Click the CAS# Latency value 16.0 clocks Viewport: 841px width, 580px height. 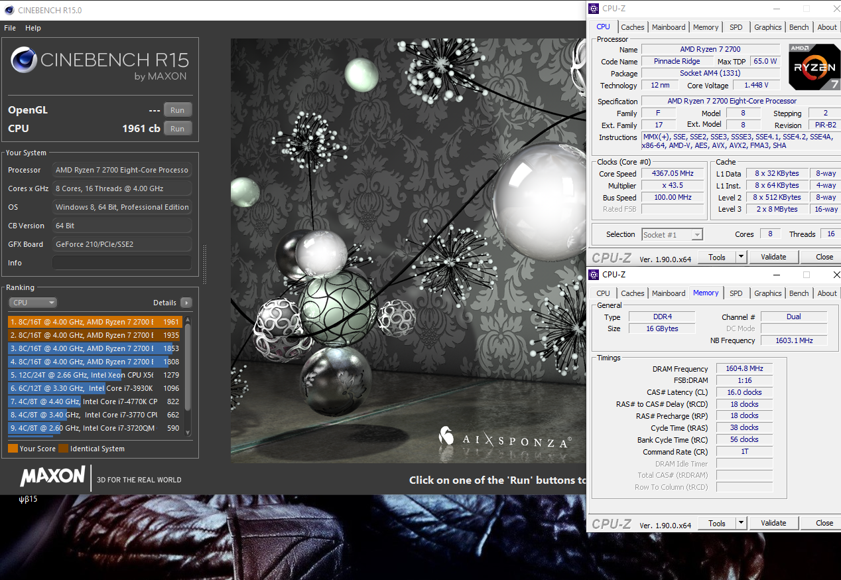click(744, 392)
